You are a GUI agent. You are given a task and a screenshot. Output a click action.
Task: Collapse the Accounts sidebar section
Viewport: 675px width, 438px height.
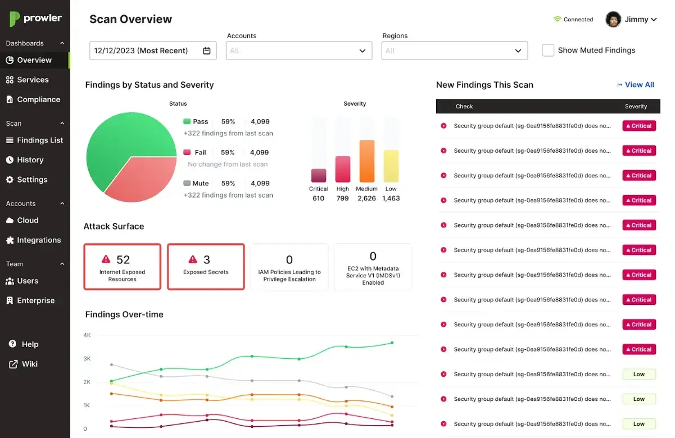[x=62, y=204]
